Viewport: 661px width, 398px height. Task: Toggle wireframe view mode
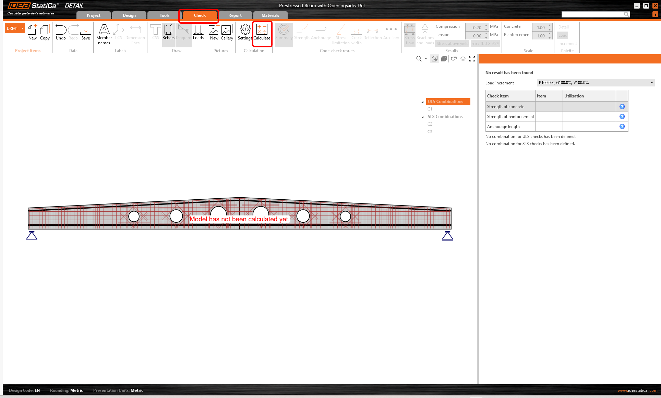(435, 59)
